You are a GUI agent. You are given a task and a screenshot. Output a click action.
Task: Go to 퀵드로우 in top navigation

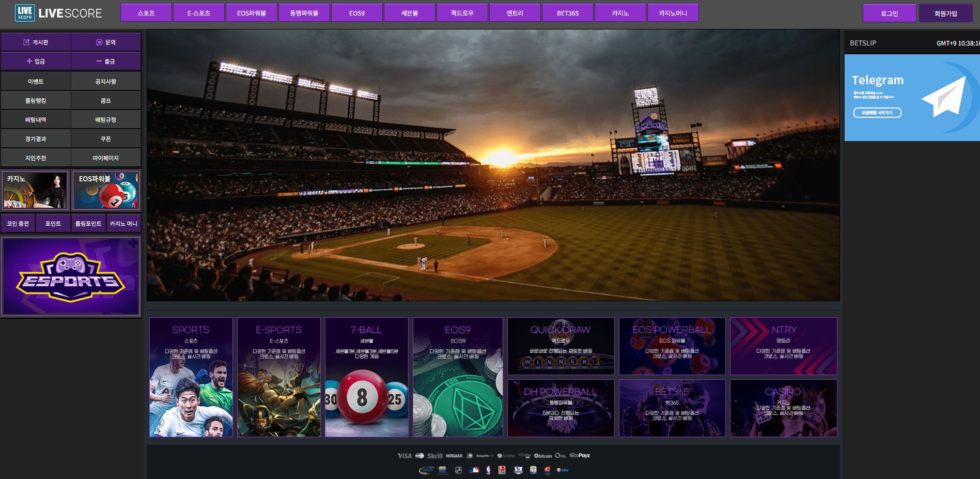coord(462,13)
